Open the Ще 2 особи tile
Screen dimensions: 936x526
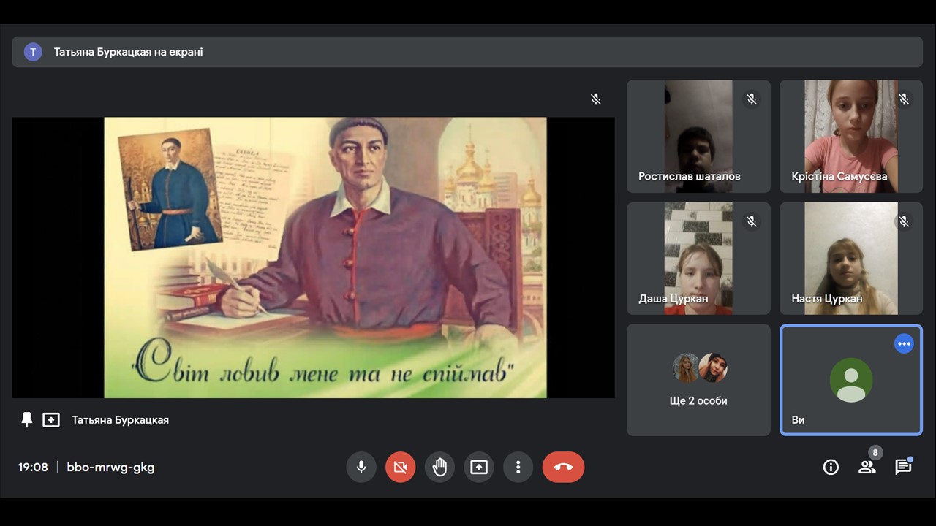coord(698,380)
